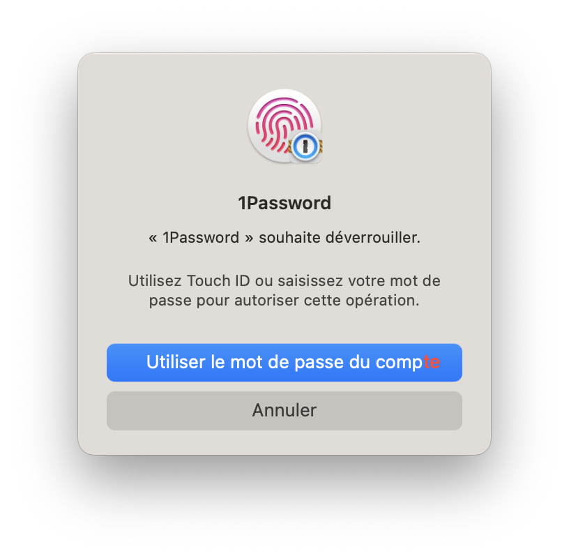Click the red "te" letters on the blue button
Screen dimensions: 569x558
tap(432, 362)
